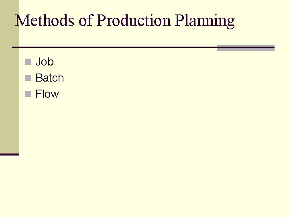Click the capital B in Batch
Viewport: 289px width, 217px height.
coord(39,78)
